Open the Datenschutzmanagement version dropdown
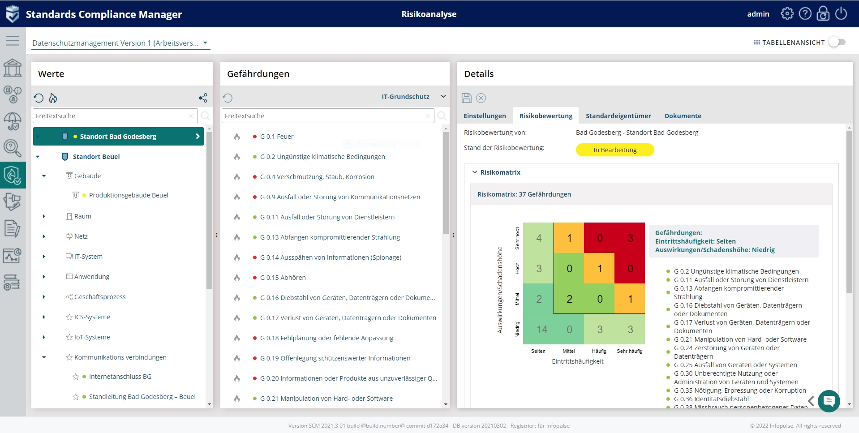 (x=120, y=43)
